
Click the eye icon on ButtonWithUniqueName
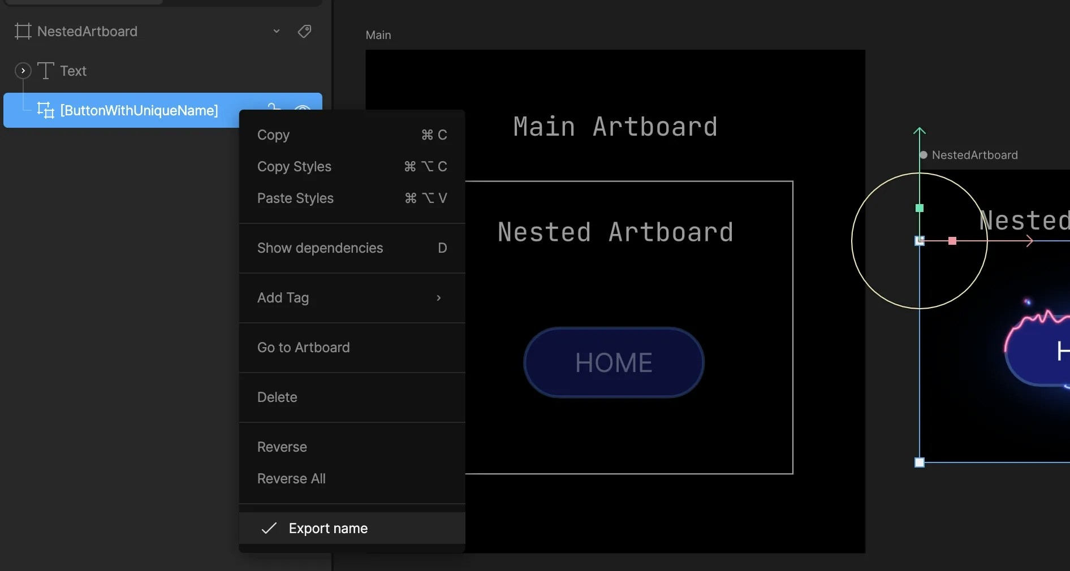[302, 109]
